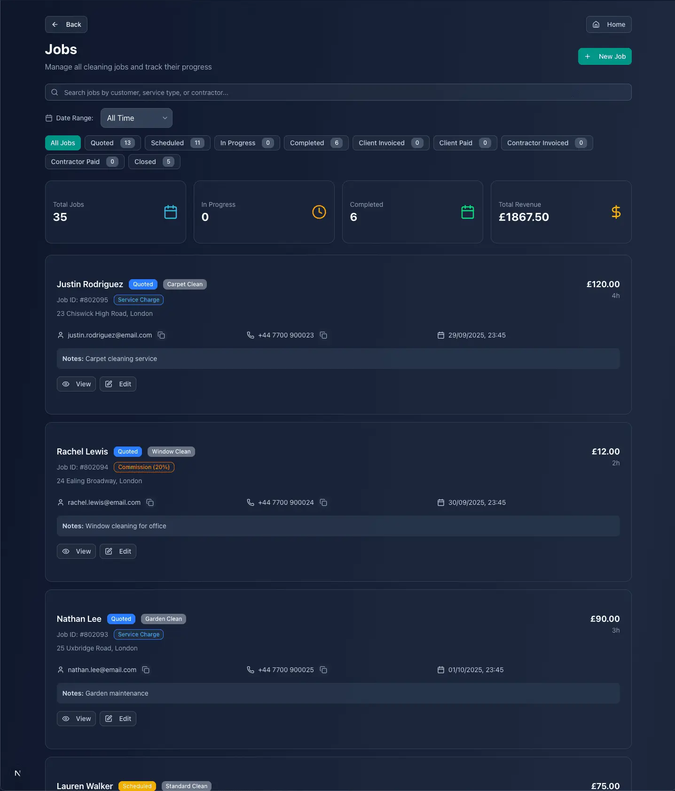
Task: Click Nathan Lee's date calendar icon
Action: [441, 670]
